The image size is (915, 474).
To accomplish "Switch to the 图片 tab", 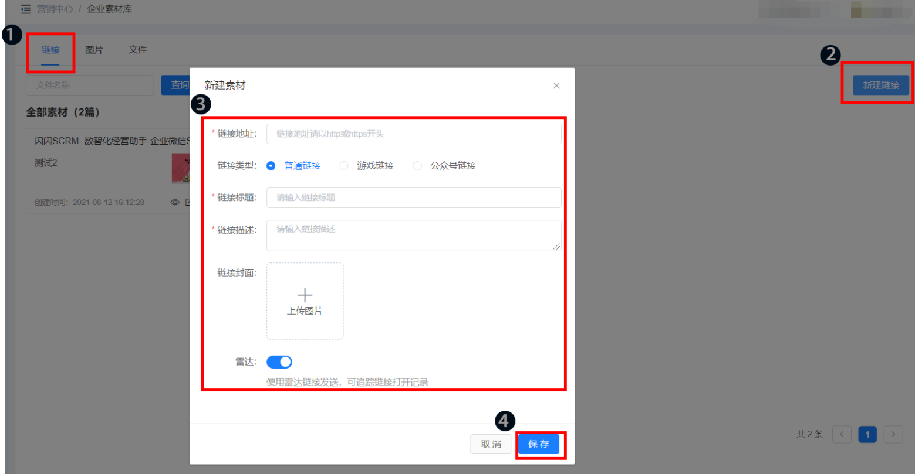I will 94,50.
